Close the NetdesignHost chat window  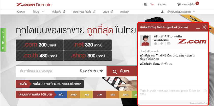point(204,27)
